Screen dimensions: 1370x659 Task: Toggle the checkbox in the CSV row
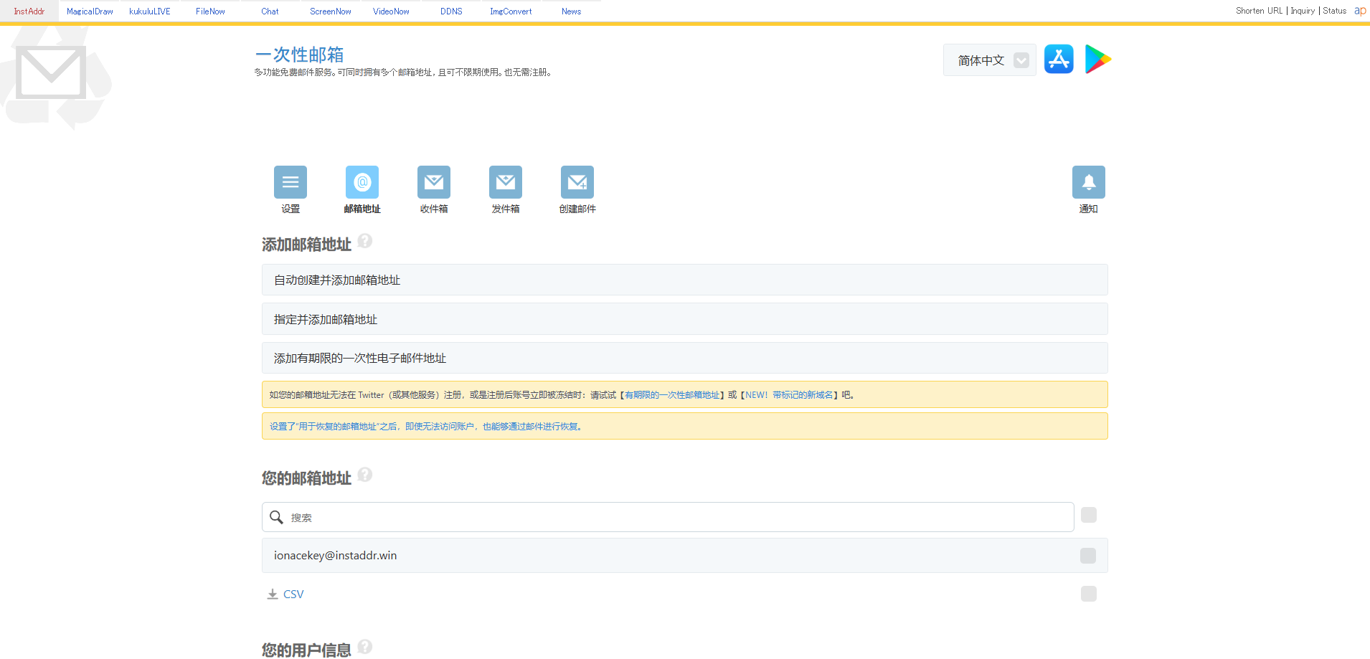pos(1088,594)
